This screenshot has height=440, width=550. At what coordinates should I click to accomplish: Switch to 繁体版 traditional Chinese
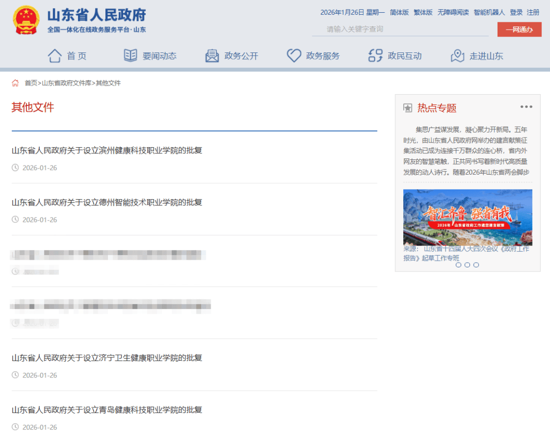(x=423, y=12)
